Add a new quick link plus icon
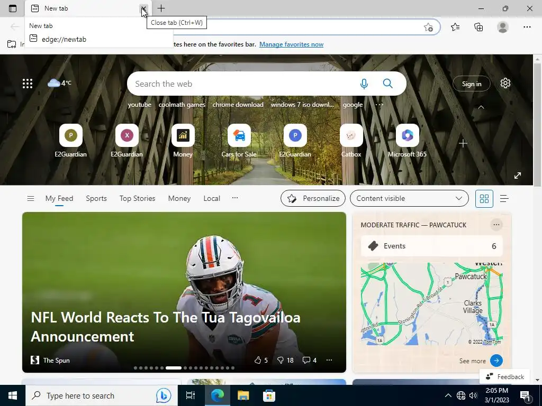This screenshot has height=406, width=542. [463, 143]
